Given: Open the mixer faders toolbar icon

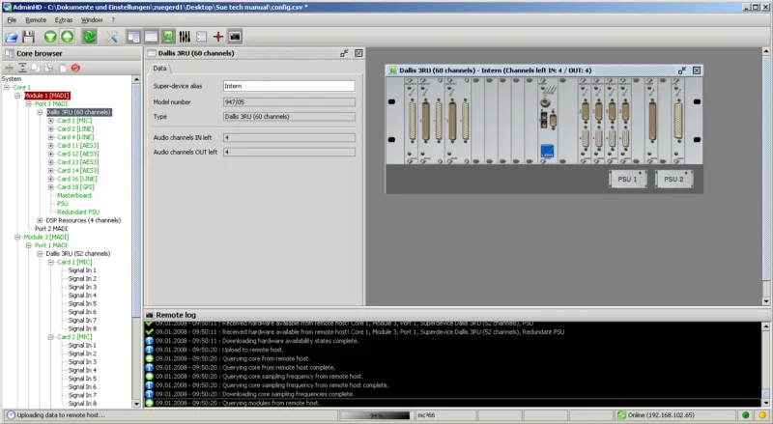Looking at the screenshot, I should [185, 37].
